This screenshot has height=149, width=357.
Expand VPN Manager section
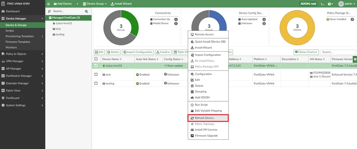click(x=22, y=61)
